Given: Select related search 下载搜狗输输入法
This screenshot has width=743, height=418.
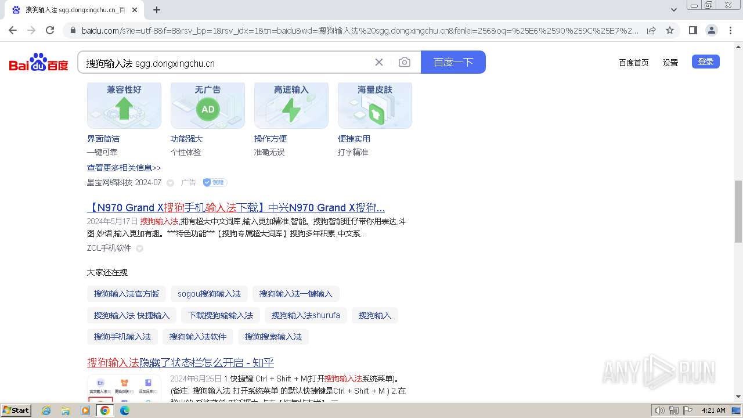Looking at the screenshot, I should tap(221, 315).
